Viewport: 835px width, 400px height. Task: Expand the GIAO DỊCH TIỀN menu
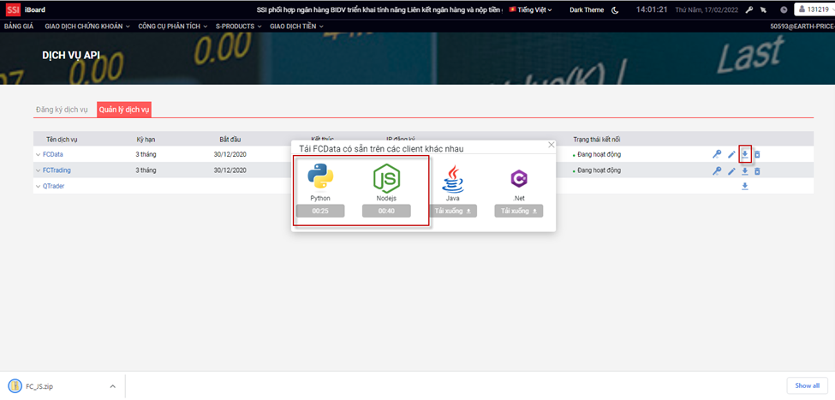(x=296, y=26)
